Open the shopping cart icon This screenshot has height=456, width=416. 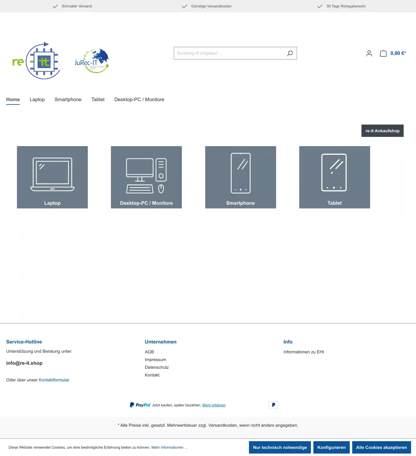pyautogui.click(x=383, y=53)
